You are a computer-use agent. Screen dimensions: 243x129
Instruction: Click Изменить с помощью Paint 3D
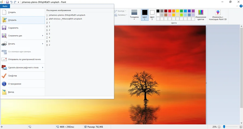pyautogui.click(x=218, y=15)
